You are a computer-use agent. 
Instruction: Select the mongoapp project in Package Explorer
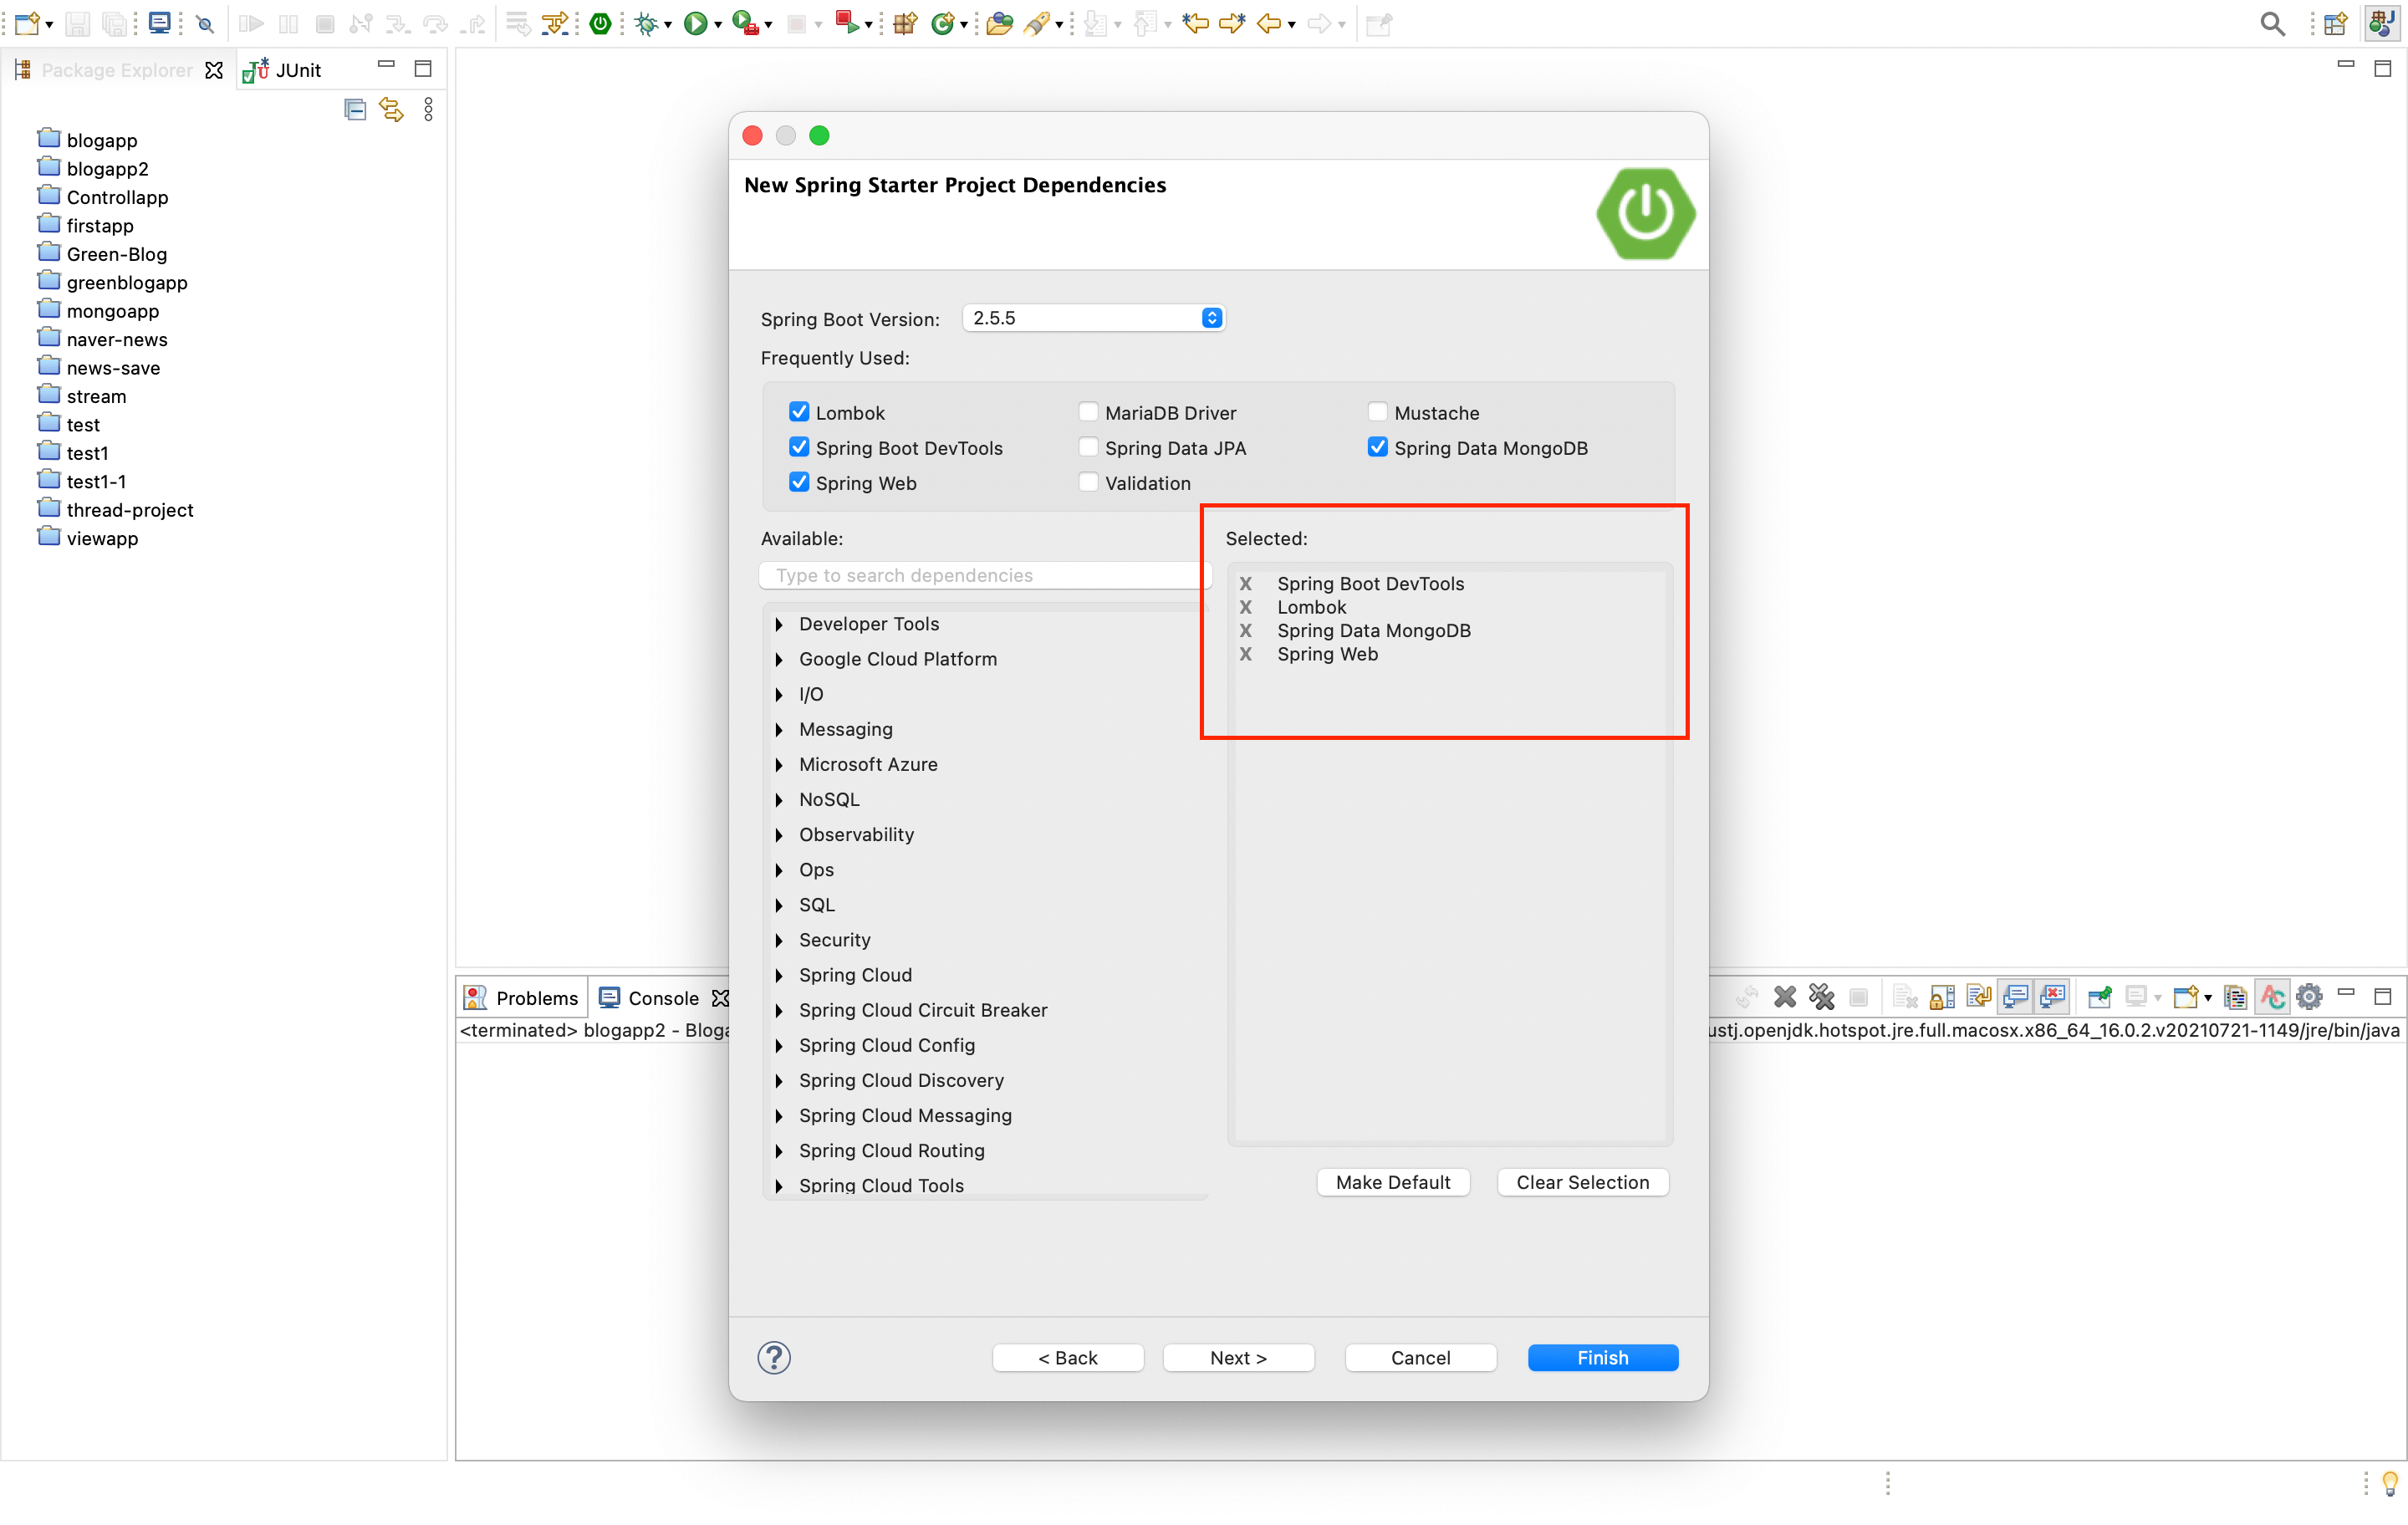[98, 311]
